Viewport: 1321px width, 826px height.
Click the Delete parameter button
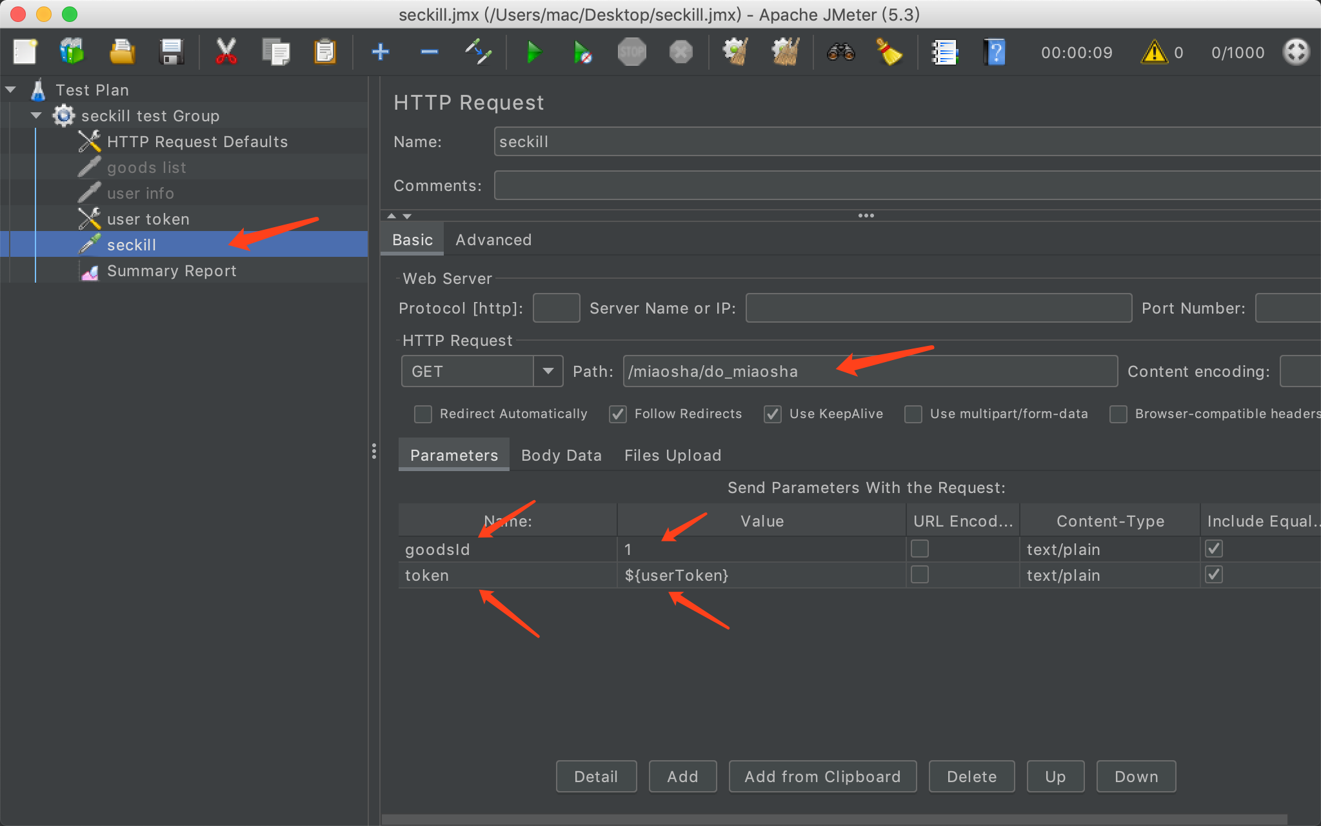[971, 776]
